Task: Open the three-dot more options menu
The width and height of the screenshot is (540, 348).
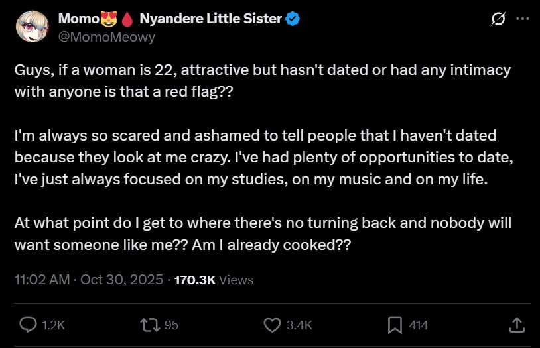Action: point(523,19)
